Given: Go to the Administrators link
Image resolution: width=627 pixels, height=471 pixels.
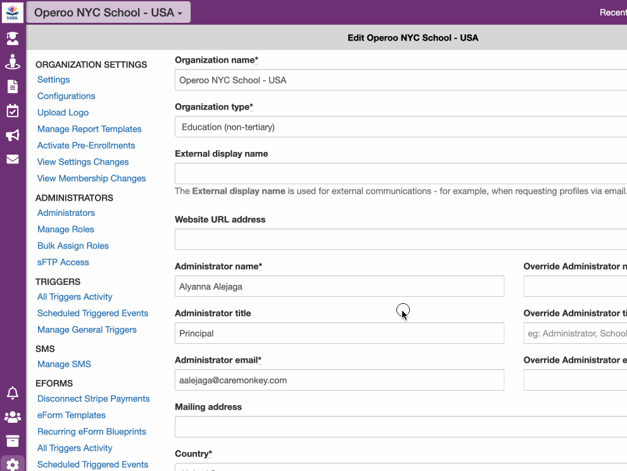Looking at the screenshot, I should [66, 213].
